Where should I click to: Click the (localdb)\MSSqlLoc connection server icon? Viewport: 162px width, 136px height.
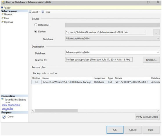(2, 99)
